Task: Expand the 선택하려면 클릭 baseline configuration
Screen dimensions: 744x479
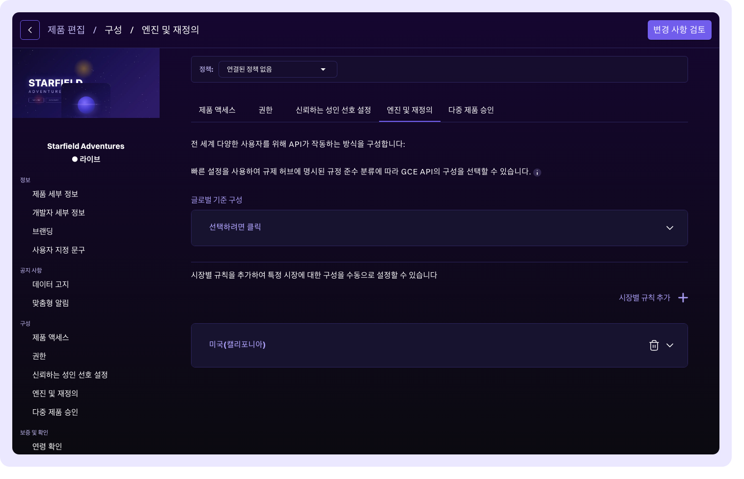Action: point(440,228)
